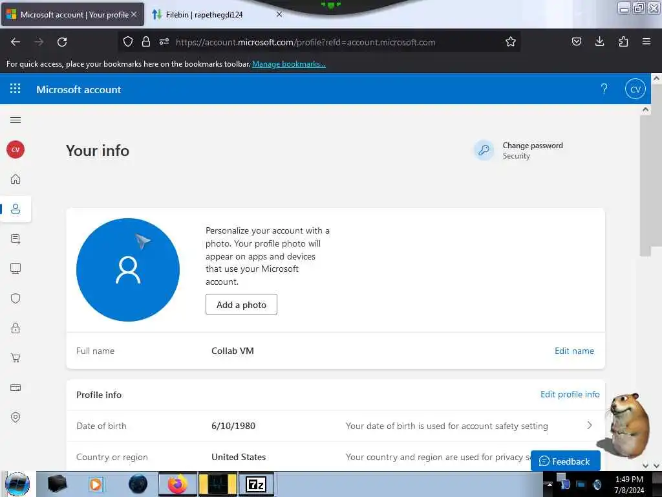Open Subscriptions list icon in sidebar
This screenshot has width=662, height=497.
pyautogui.click(x=16, y=239)
